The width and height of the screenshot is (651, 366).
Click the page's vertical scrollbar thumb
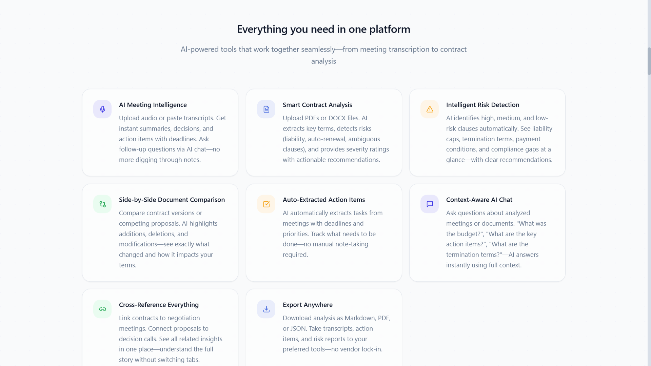coord(649,61)
